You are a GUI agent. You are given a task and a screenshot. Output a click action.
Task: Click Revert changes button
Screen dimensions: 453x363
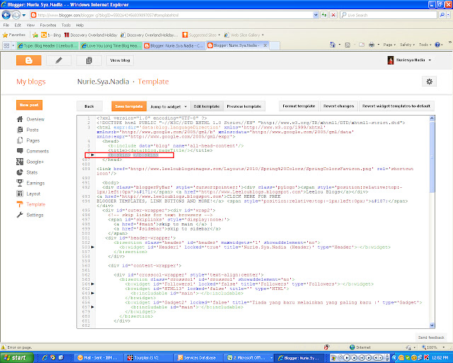pos(338,106)
